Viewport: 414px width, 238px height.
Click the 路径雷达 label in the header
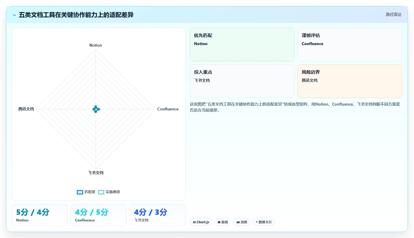tap(393, 14)
